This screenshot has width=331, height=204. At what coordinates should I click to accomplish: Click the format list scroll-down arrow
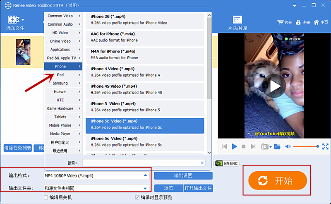(209, 153)
